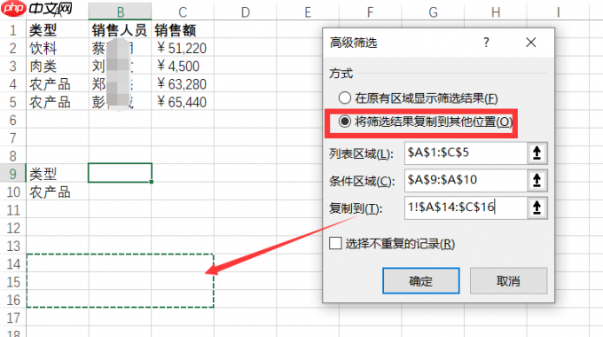
Task: Select column F header
Action: [x=371, y=12]
